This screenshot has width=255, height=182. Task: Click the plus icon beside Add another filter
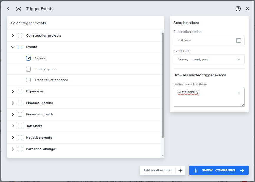pos(180,170)
